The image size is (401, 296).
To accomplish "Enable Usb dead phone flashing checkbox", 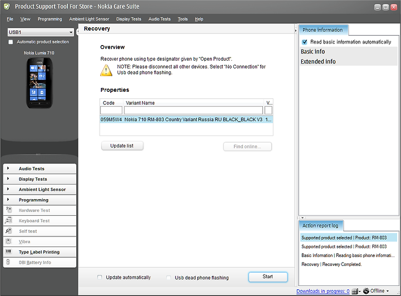I will pyautogui.click(x=169, y=277).
